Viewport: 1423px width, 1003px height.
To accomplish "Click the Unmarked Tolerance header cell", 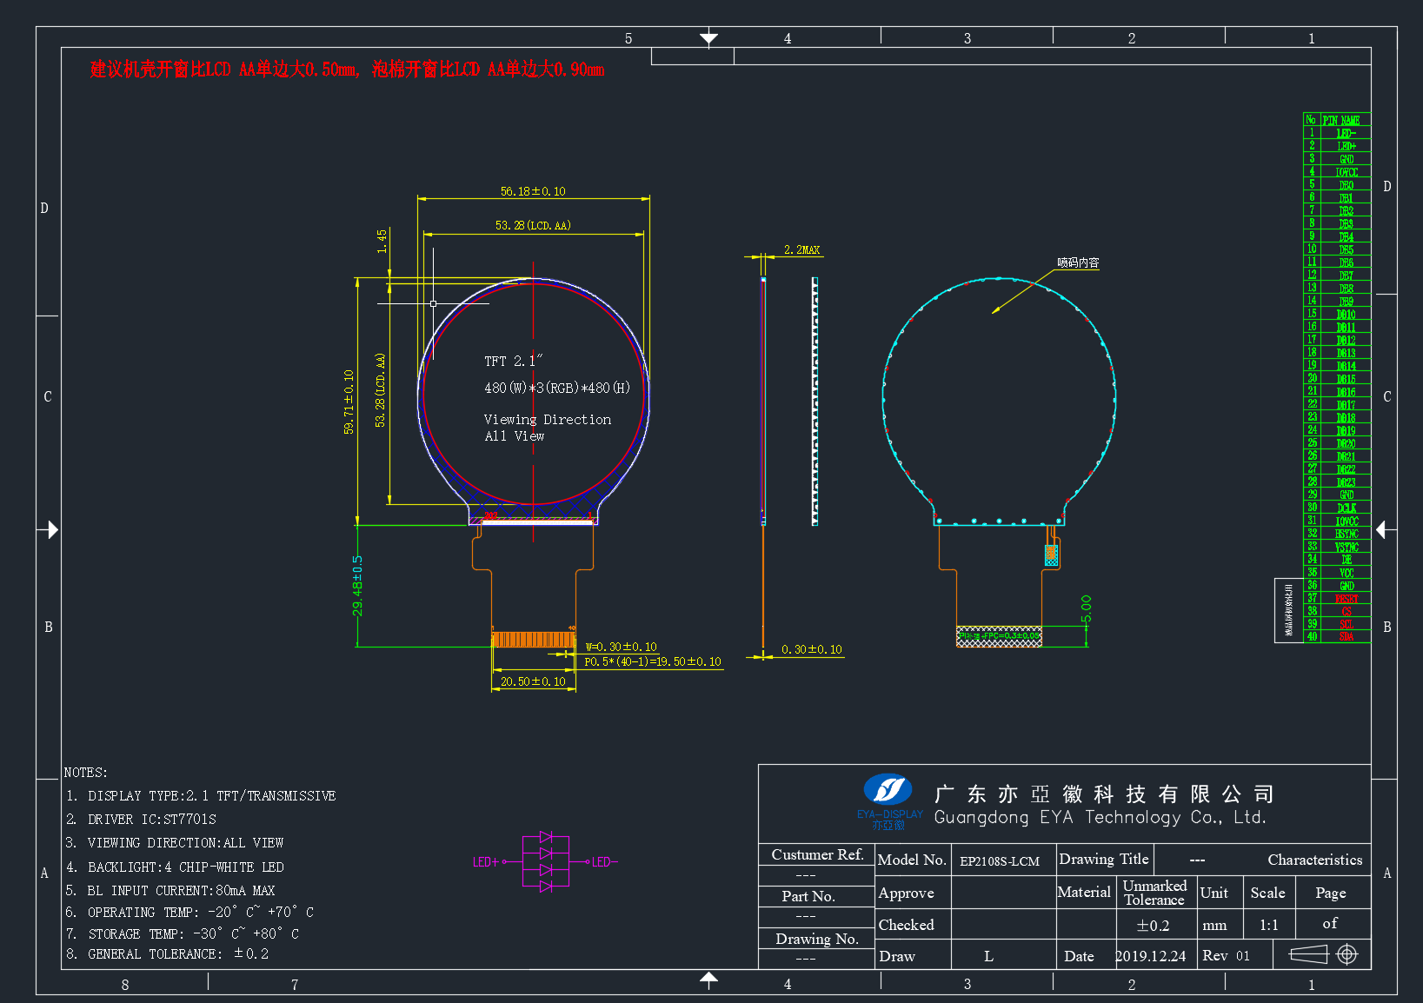I will coord(1154,893).
